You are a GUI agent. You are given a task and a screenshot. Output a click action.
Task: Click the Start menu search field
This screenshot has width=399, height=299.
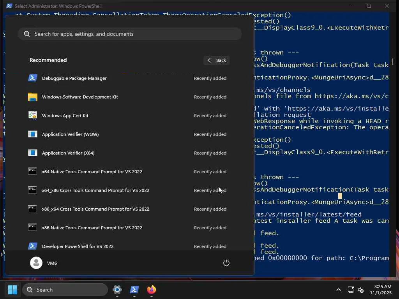130,34
